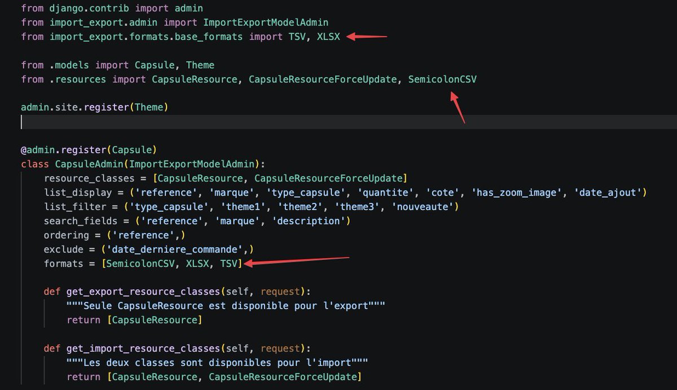
Task: Click the 'exclude' attribute name
Action: [x=64, y=249]
